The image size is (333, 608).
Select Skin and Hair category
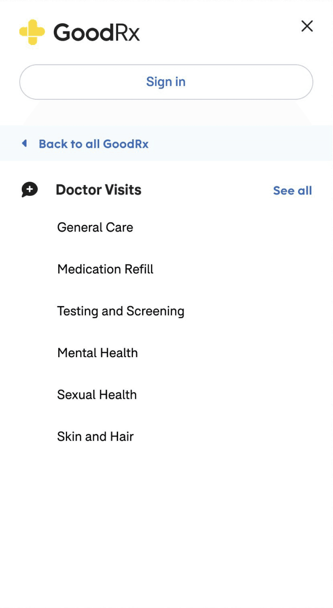95,436
